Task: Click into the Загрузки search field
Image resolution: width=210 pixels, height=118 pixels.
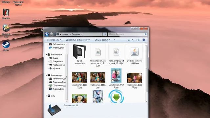Action: [126, 34]
